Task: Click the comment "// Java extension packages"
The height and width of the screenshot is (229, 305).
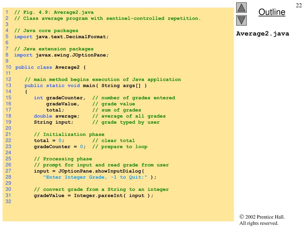Action: tap(54, 49)
